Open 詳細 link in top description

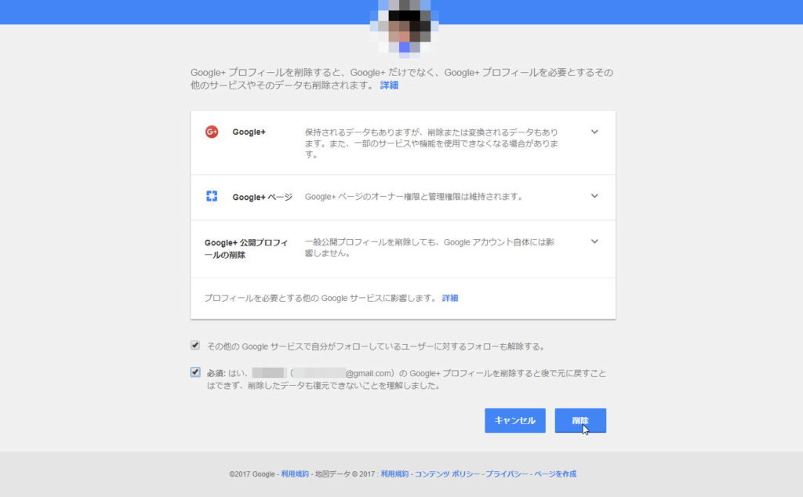coord(389,85)
